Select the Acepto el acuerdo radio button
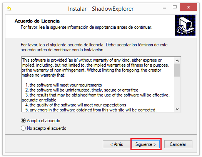The width and height of the screenshot is (202, 157). [x=23, y=121]
